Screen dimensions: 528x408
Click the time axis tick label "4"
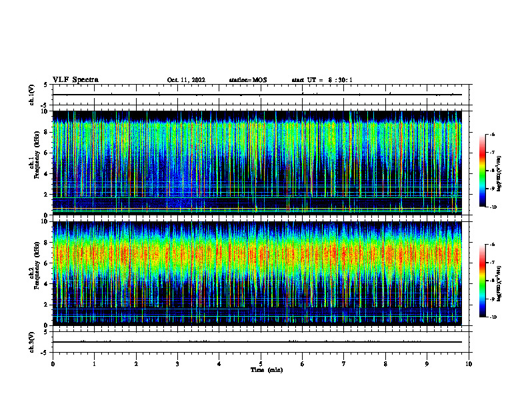point(219,364)
